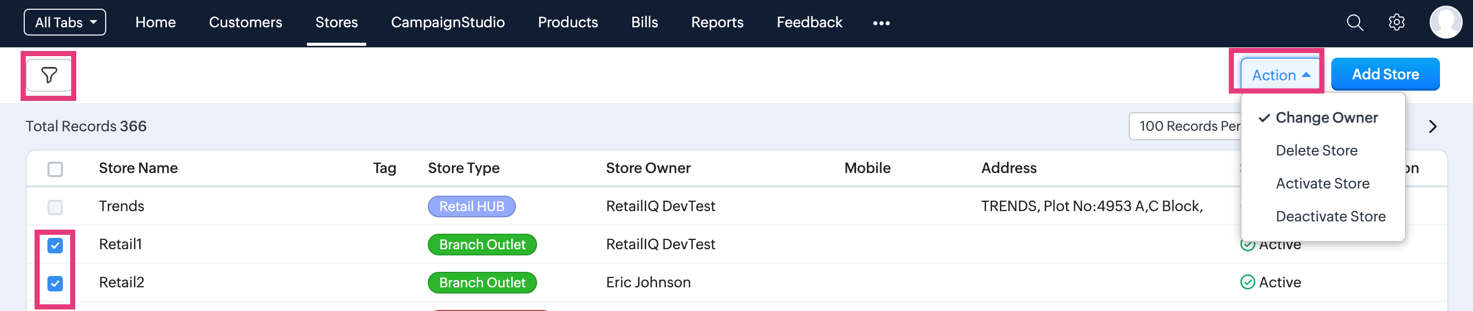
Task: Open the more tabs ellipsis
Action: tap(881, 23)
